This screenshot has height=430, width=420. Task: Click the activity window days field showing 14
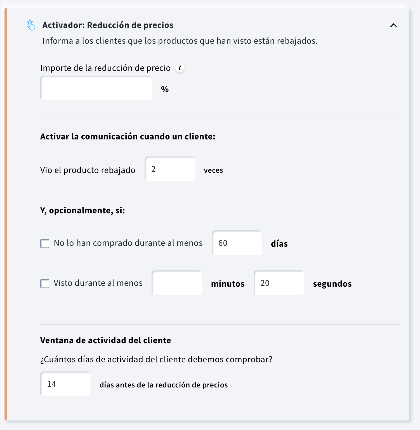coord(65,384)
